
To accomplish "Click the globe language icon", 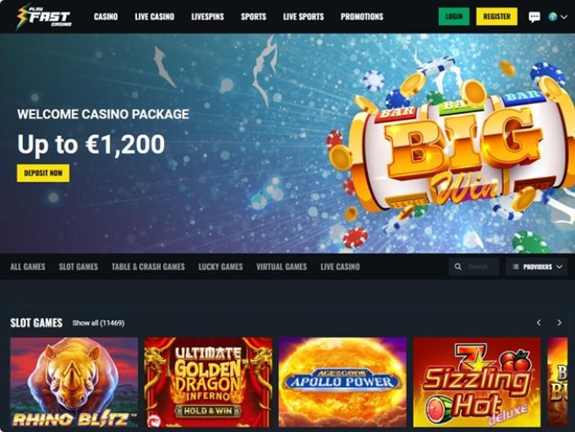I will click(x=553, y=16).
